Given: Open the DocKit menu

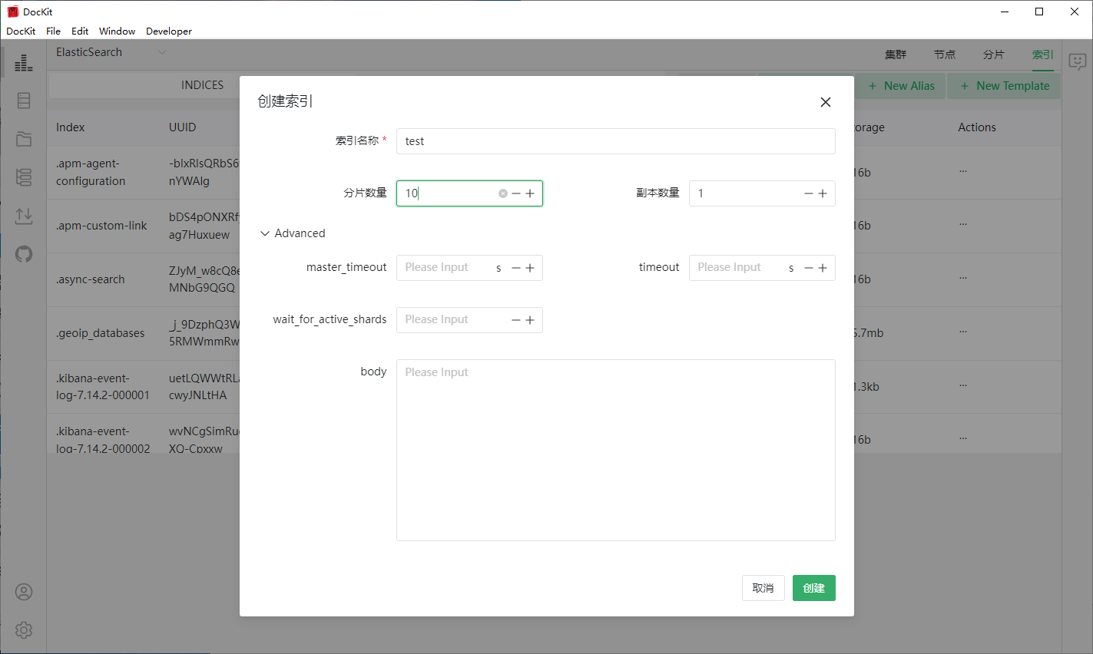Looking at the screenshot, I should click(x=21, y=31).
